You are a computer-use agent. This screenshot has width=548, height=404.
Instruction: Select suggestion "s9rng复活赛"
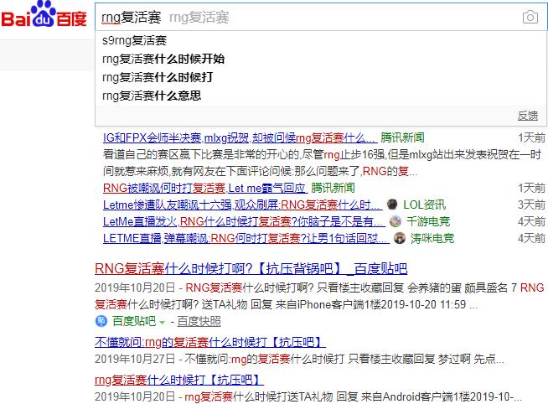tap(134, 40)
